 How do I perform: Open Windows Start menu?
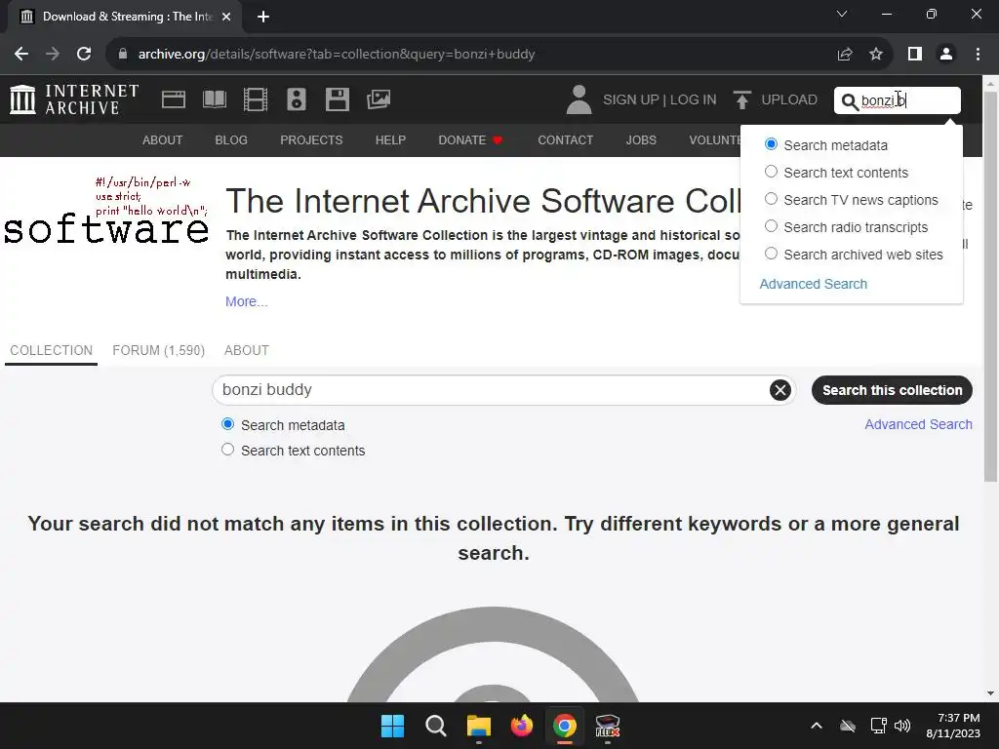click(x=392, y=726)
